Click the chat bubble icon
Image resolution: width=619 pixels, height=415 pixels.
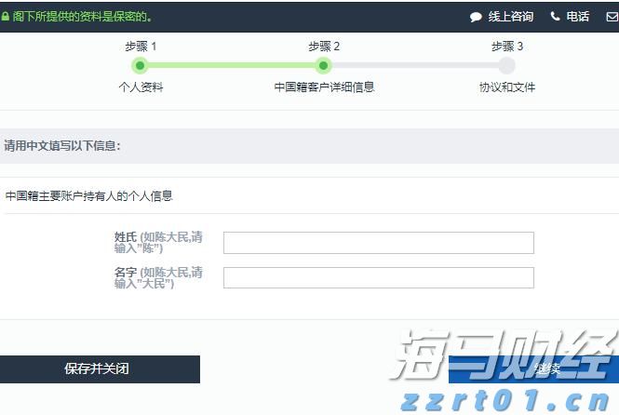click(x=476, y=17)
